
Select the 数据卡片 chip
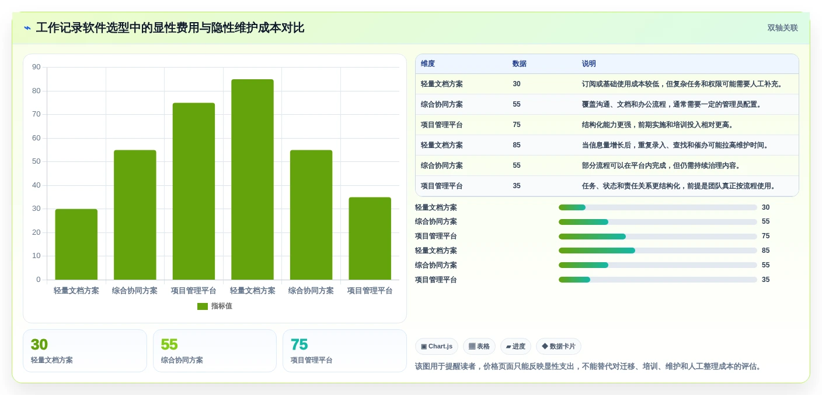(559, 346)
